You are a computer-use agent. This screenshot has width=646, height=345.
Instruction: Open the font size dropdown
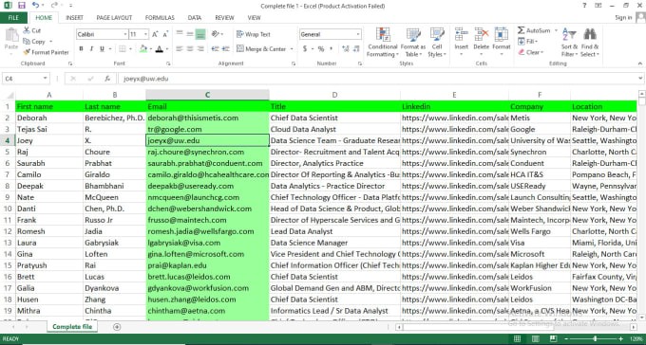146,34
